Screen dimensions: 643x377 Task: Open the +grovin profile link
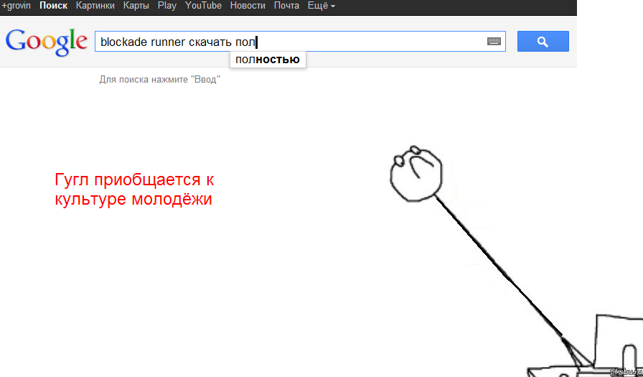17,6
